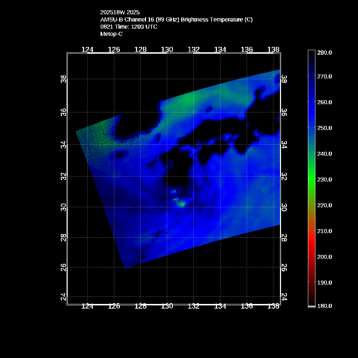Click latitude label 38 on left axis
358x358 pixels.
64,79
